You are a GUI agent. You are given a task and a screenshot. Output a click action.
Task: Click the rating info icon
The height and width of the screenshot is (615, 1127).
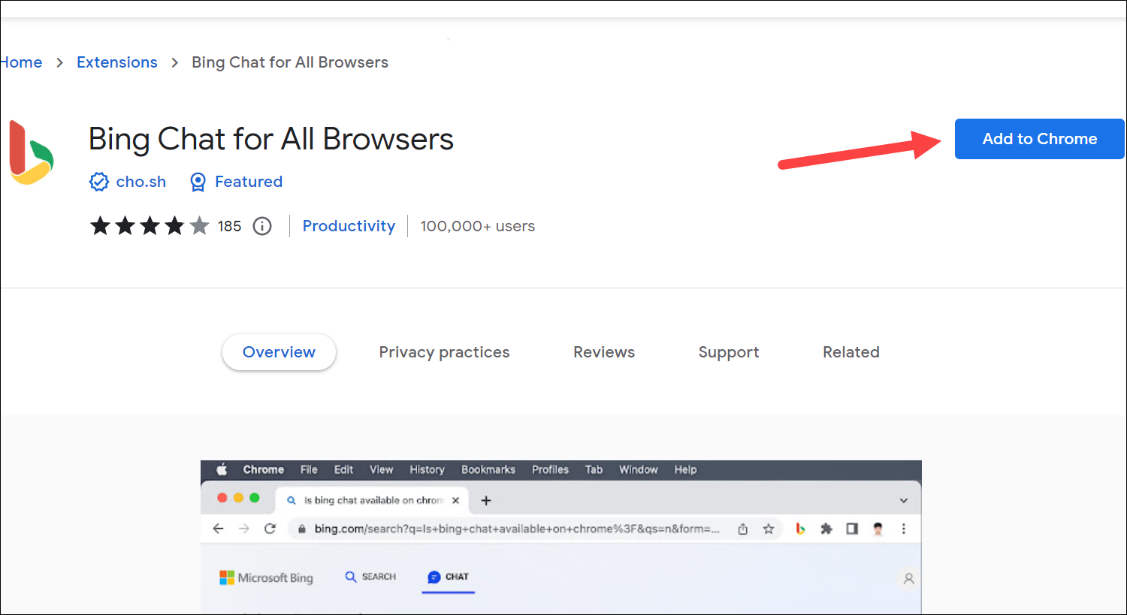pos(262,226)
